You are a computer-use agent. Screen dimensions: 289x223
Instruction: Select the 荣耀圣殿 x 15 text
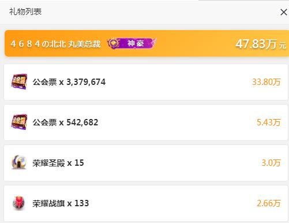pos(58,163)
